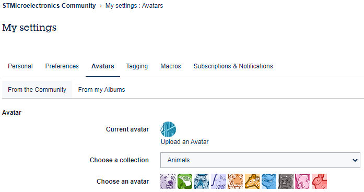Go to STMicroelectronics Community breadcrumb link
364x192 pixels.
(x=49, y=6)
